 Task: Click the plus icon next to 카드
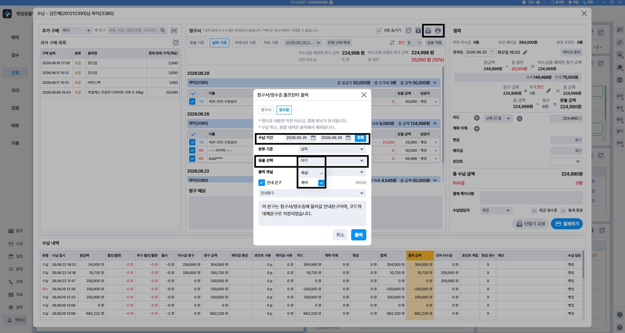(x=477, y=118)
